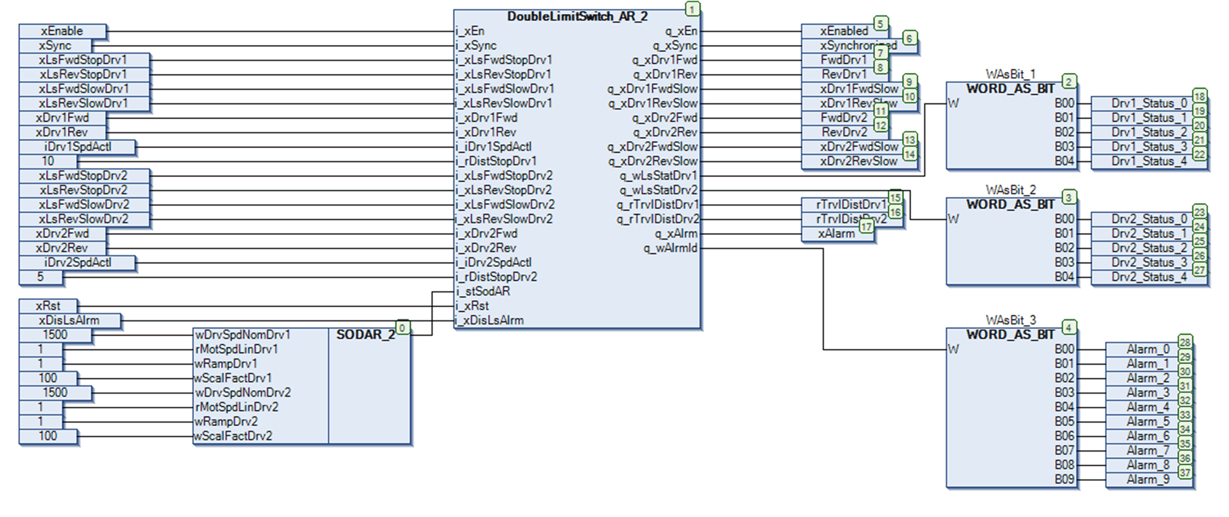Screen dimensions: 1229x517
Task: Click execution order marker 23
Action: (x=1200, y=212)
